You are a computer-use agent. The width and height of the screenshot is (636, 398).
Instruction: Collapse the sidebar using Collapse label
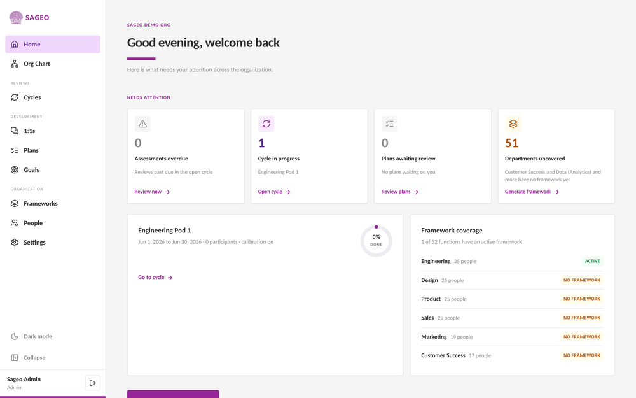point(34,358)
